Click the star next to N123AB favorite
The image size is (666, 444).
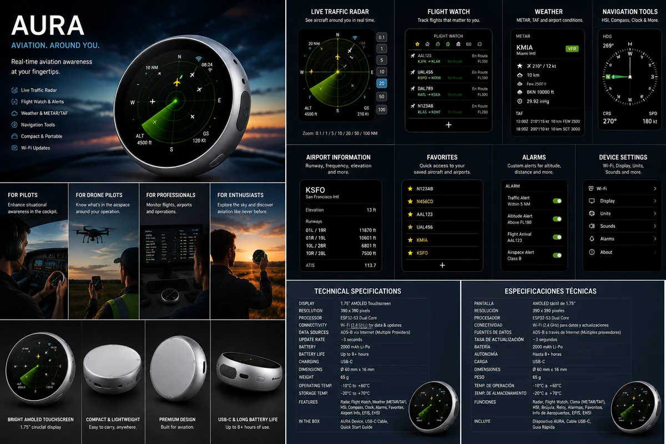click(x=410, y=189)
